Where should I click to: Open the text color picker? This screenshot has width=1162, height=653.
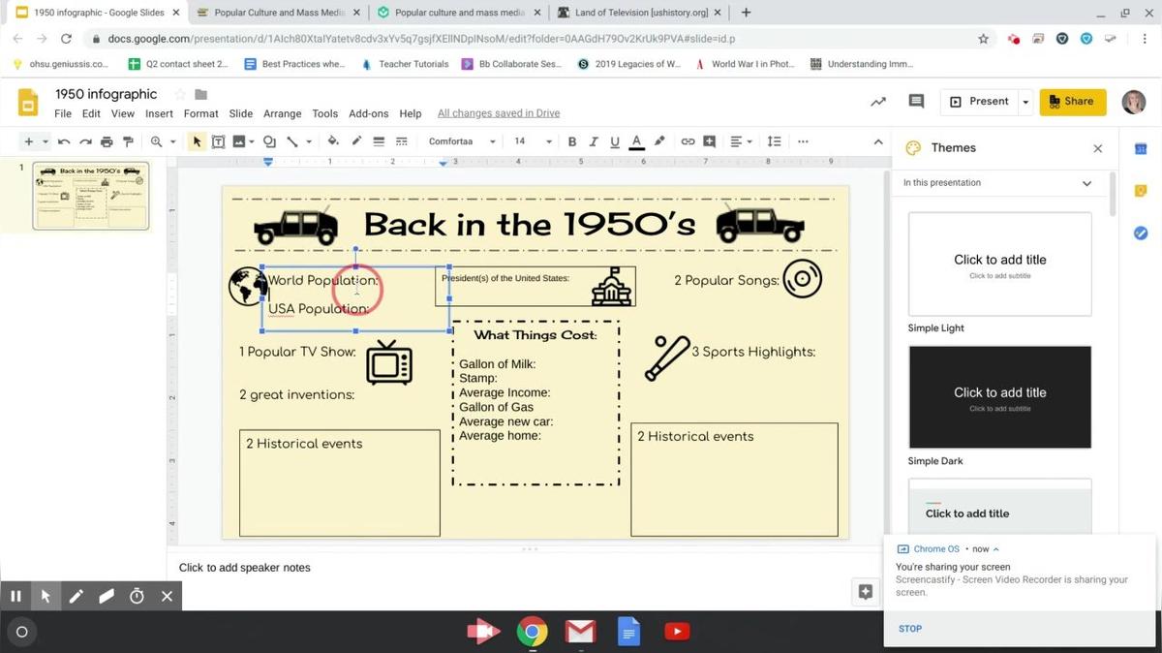pyautogui.click(x=636, y=141)
